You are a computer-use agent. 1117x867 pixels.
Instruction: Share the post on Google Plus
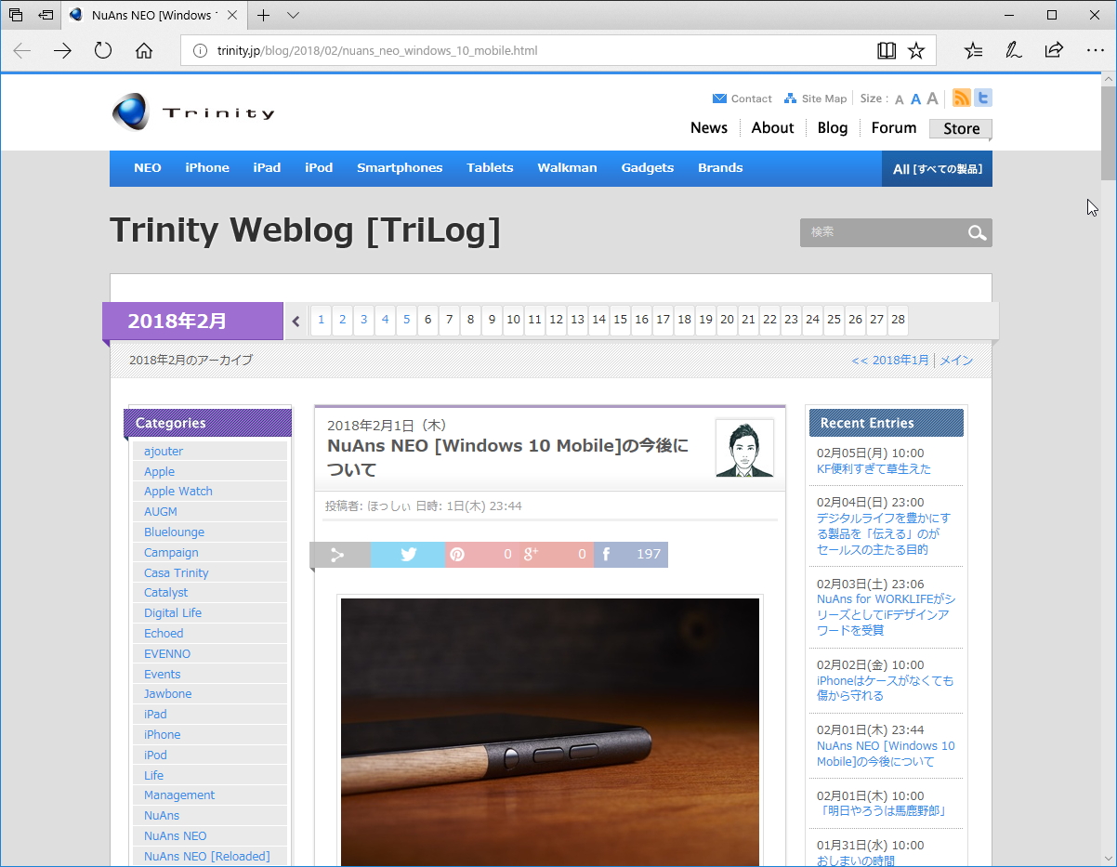557,555
